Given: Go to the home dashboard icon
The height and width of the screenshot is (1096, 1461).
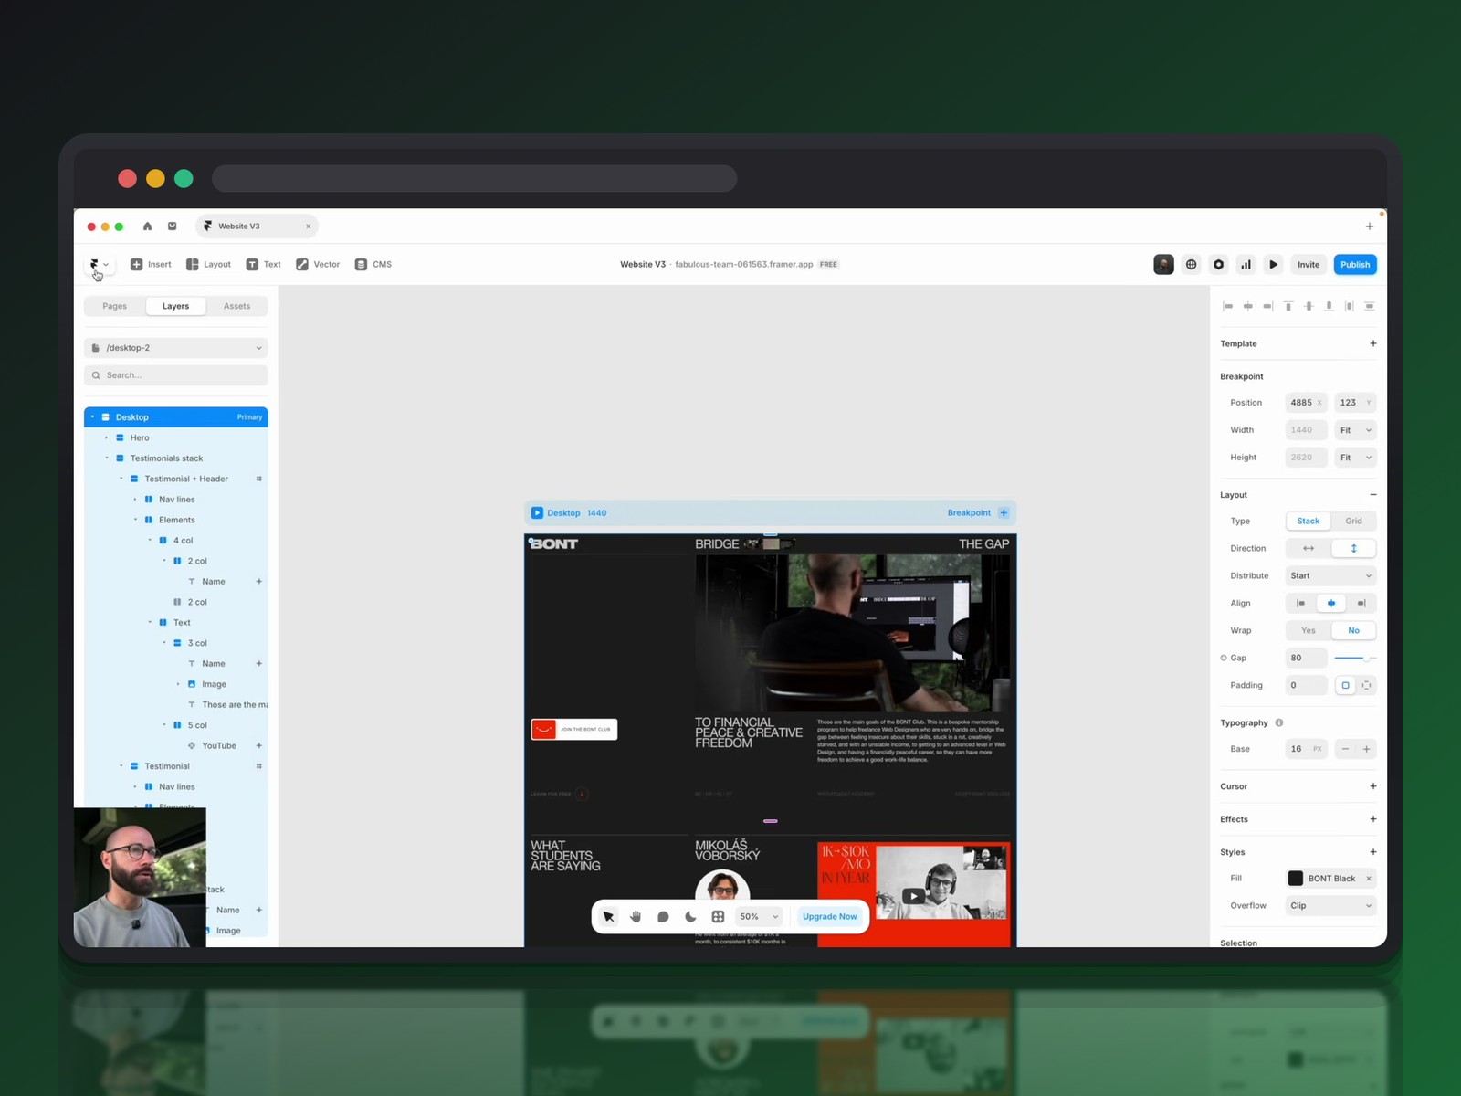Looking at the screenshot, I should click(147, 227).
